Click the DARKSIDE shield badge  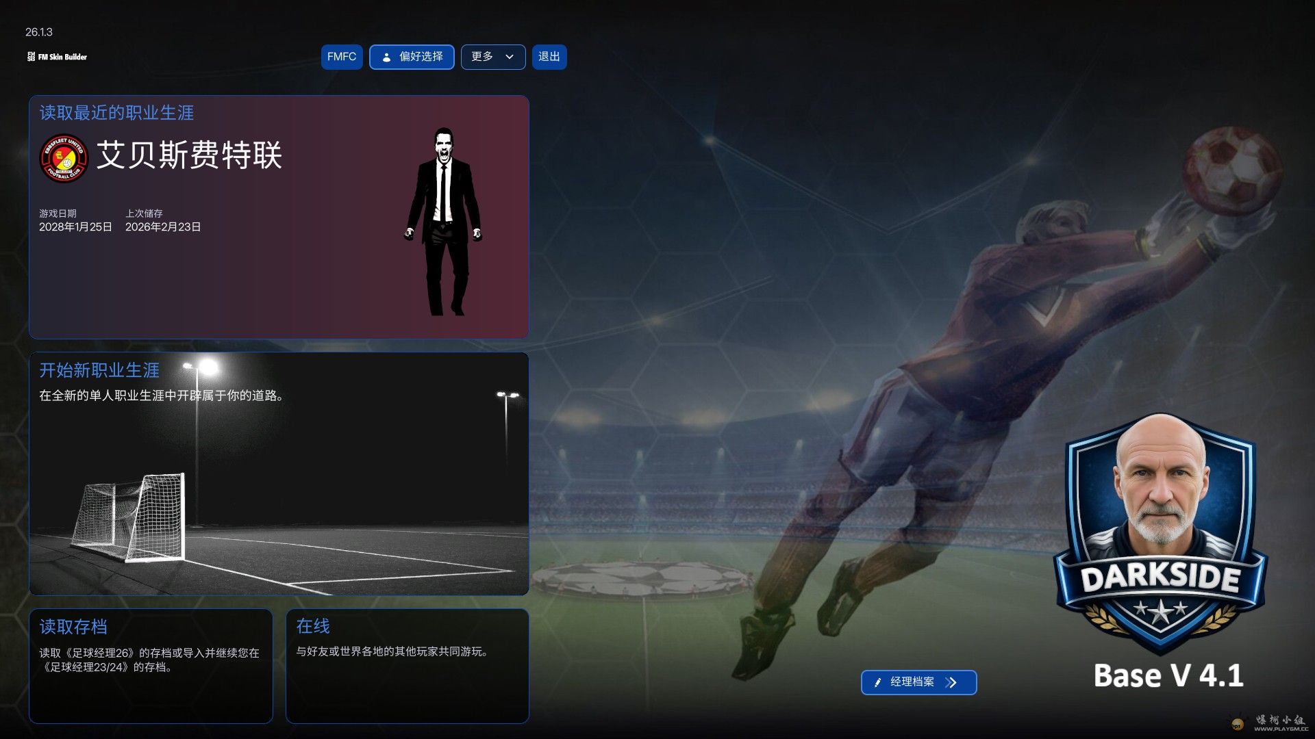tap(1160, 534)
